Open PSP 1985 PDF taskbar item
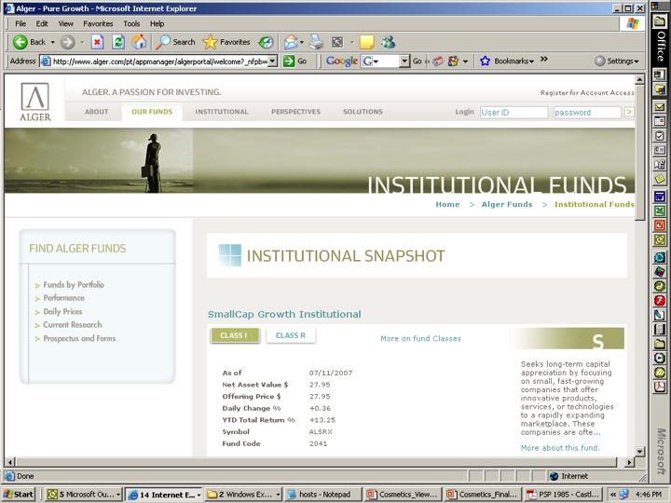The height and width of the screenshot is (503, 671). click(563, 495)
